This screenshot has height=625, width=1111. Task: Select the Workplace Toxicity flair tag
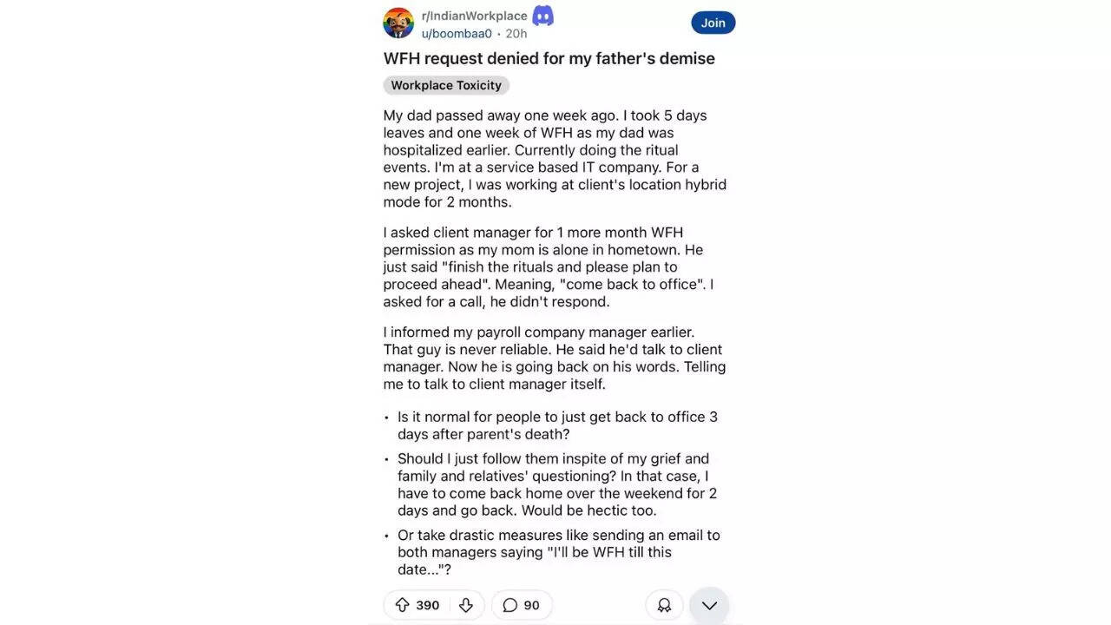click(445, 85)
